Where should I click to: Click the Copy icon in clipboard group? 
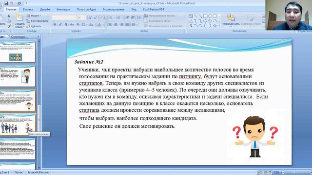point(9,21)
